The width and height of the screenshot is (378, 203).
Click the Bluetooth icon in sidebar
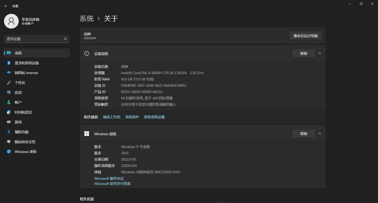pyautogui.click(x=9, y=63)
